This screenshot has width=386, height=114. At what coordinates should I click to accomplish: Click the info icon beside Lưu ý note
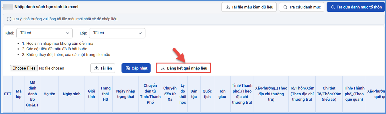point(9,19)
